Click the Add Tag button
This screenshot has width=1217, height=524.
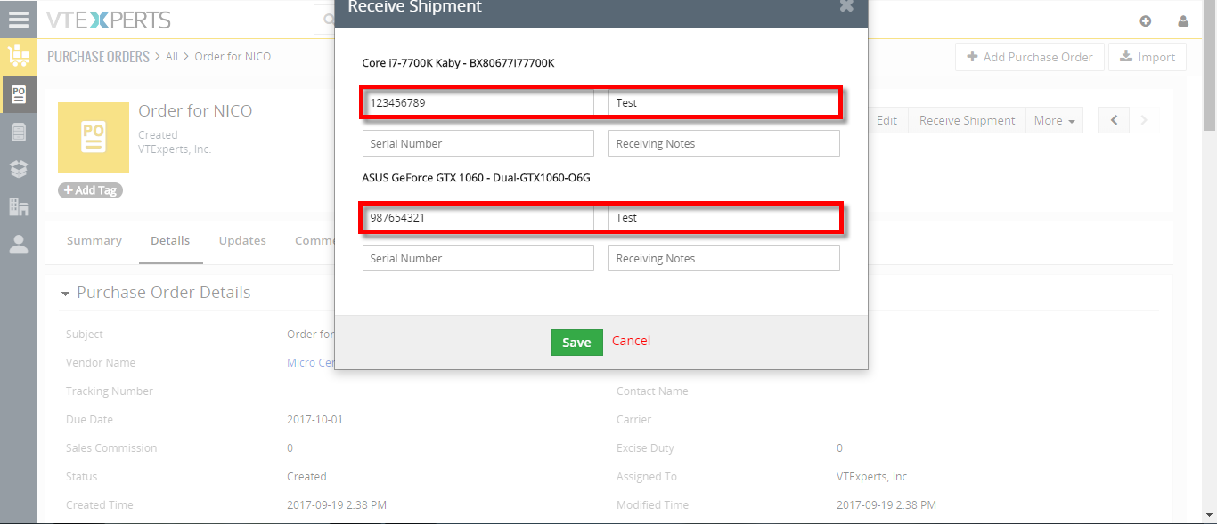pos(90,190)
